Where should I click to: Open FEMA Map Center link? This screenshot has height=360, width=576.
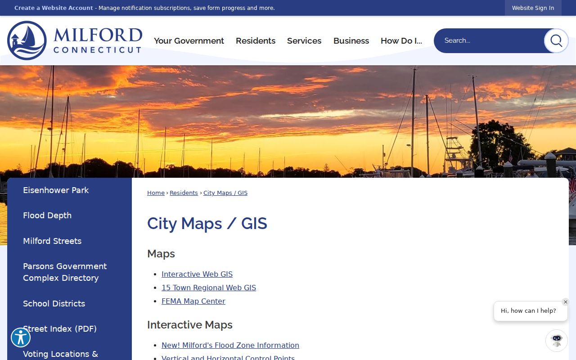coord(193,301)
